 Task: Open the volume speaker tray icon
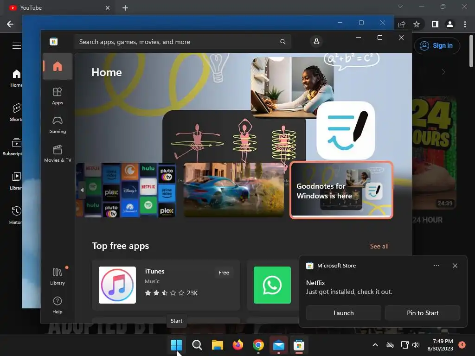coord(416,345)
